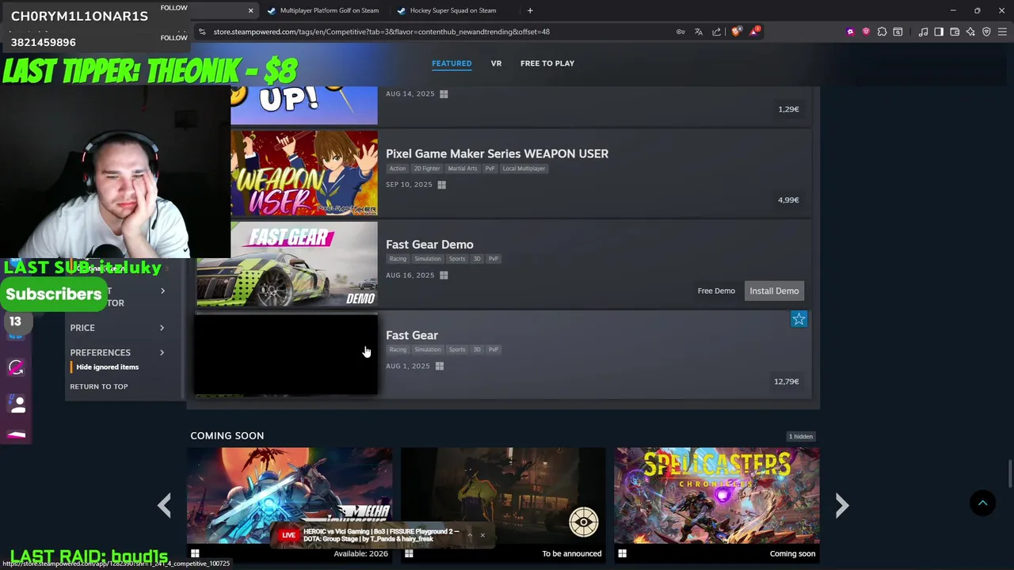Click the site settings icon left of URL
Screen dimensions: 1014x570
coord(202,32)
